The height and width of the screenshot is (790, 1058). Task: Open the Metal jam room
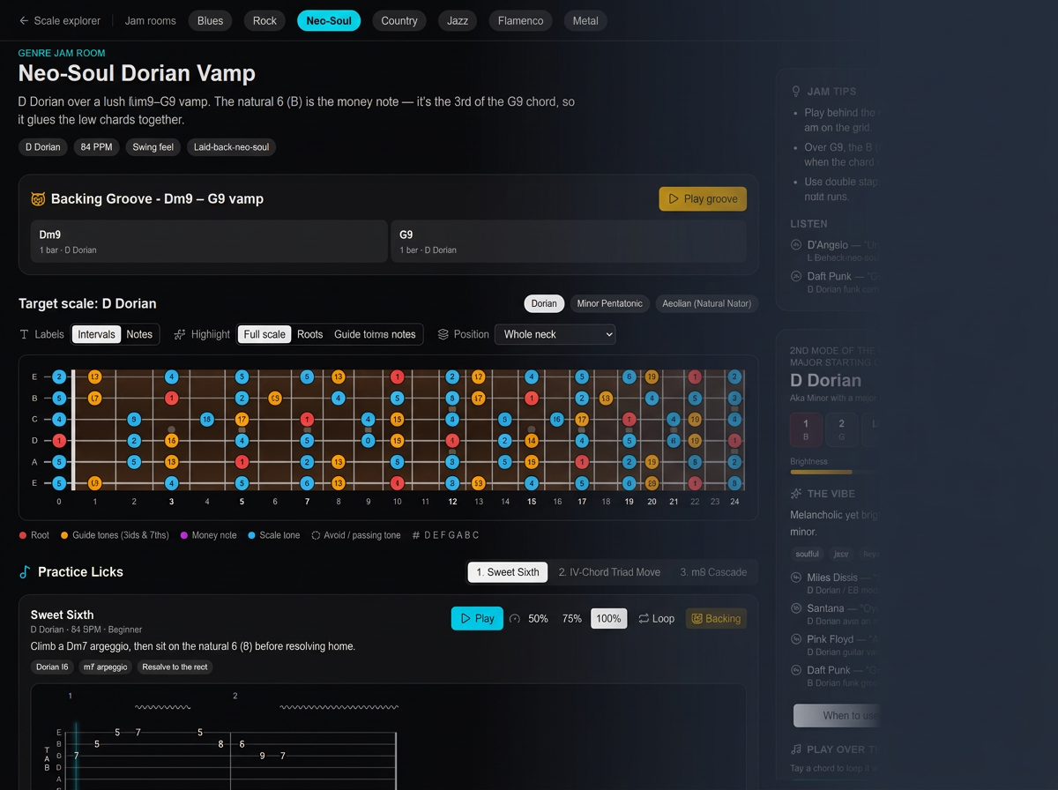tap(585, 20)
